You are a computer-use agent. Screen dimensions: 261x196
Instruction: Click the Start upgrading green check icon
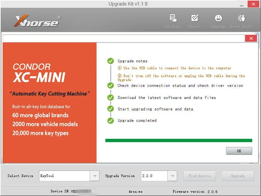tap(111, 109)
